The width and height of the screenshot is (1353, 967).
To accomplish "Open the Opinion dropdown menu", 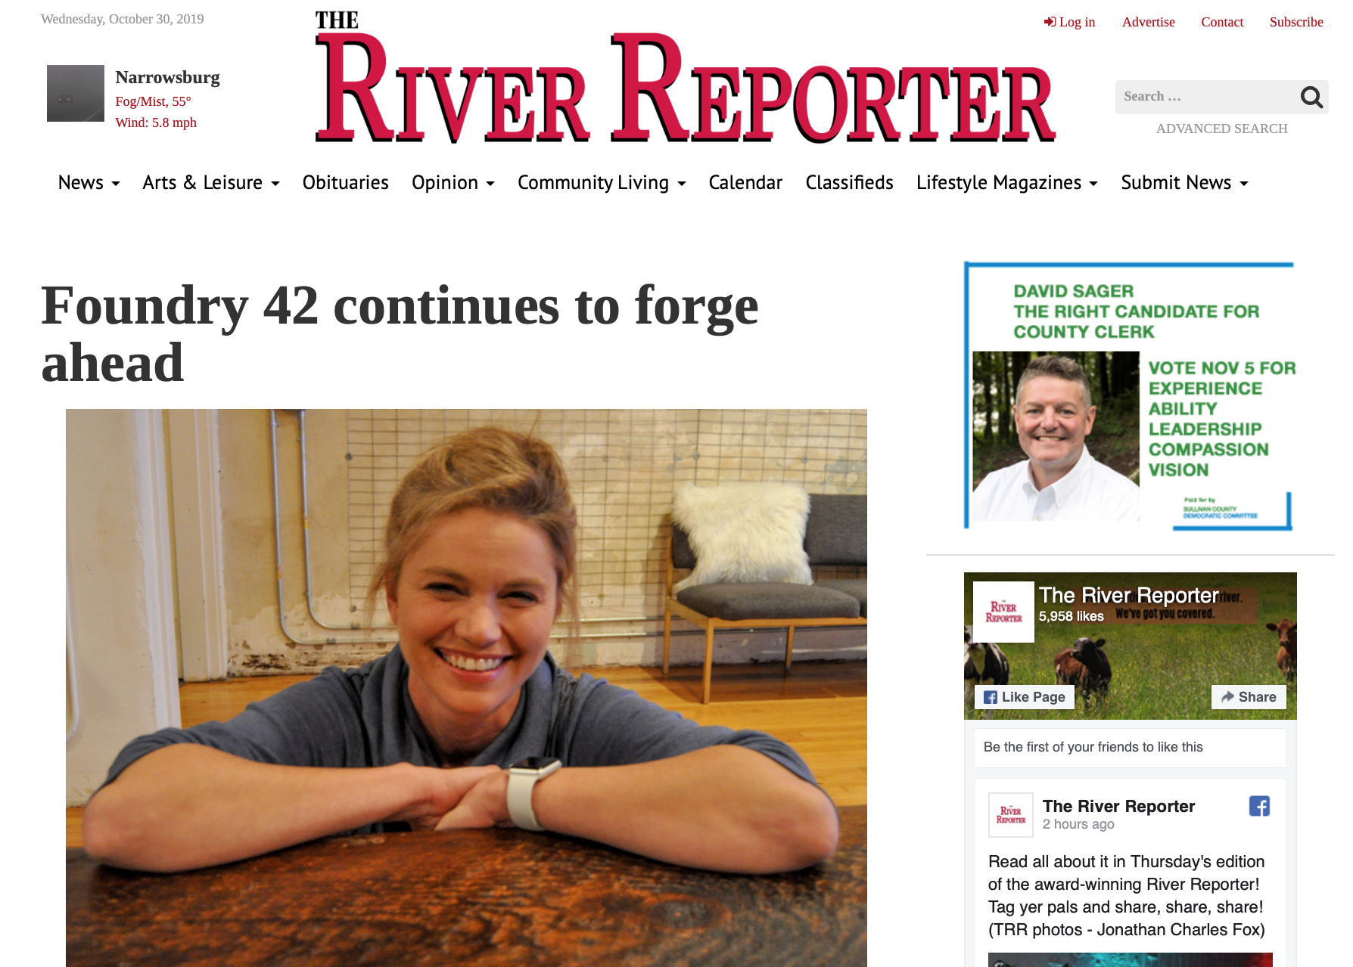I will [453, 183].
